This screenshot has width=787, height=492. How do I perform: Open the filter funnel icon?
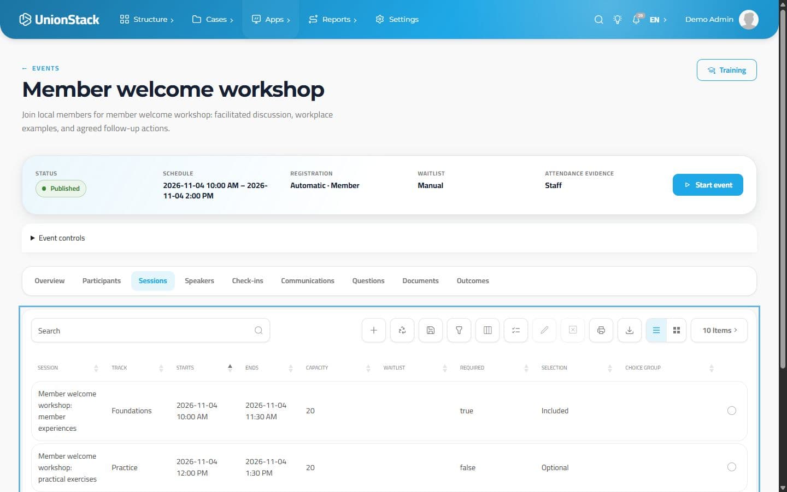(x=459, y=330)
